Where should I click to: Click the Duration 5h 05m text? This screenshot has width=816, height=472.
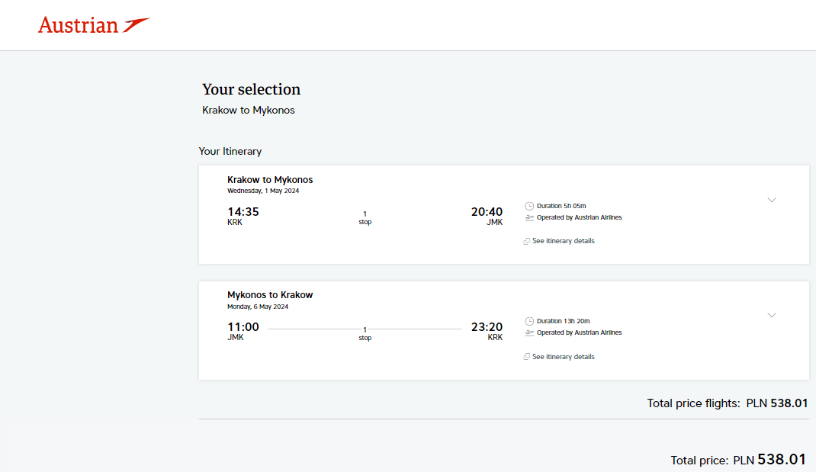tap(561, 206)
